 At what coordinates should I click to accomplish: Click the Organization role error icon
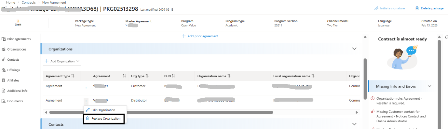coord(373,98)
